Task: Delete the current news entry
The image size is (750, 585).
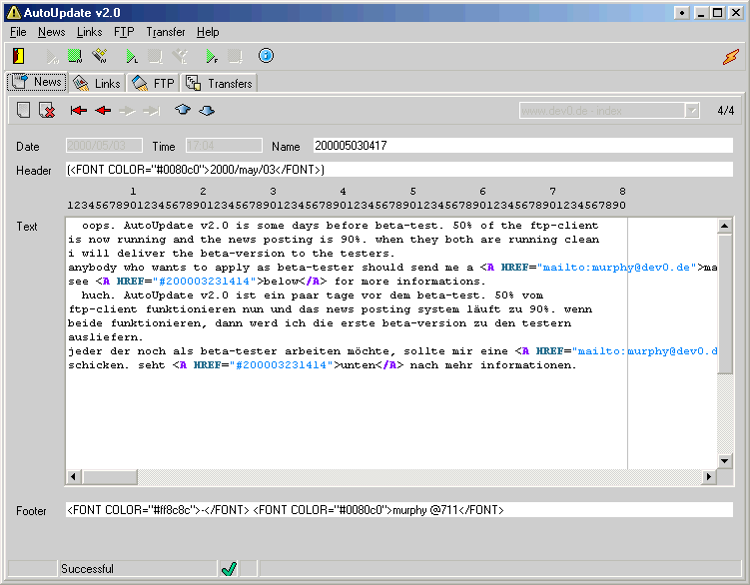Action: pos(47,111)
